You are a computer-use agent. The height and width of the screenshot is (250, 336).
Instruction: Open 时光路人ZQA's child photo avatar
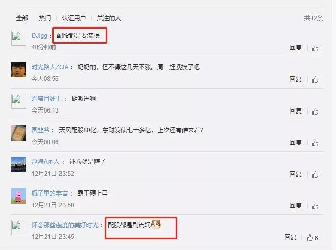pos(19,70)
